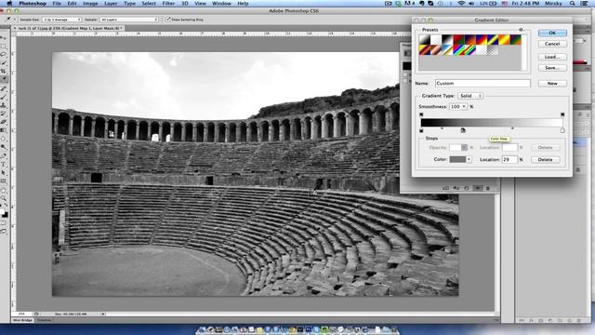Open the Filter menu
595x335 pixels.
168,4
